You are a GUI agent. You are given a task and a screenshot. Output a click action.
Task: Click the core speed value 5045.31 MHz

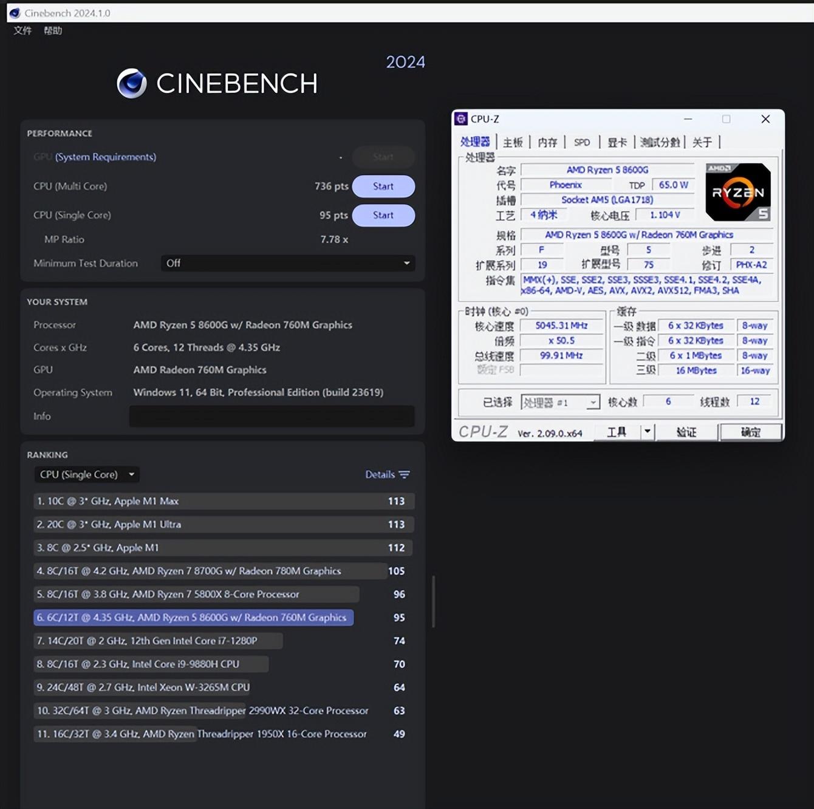click(x=561, y=326)
